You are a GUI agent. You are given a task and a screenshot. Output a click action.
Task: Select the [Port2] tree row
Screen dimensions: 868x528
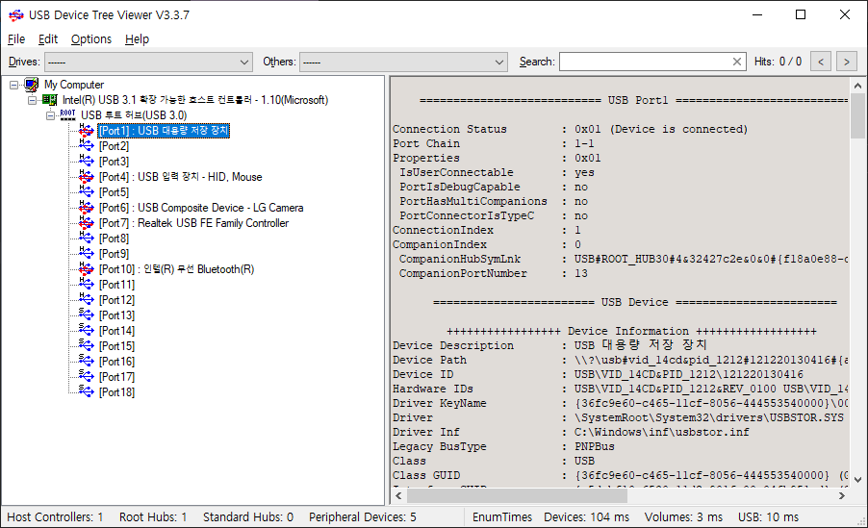115,146
